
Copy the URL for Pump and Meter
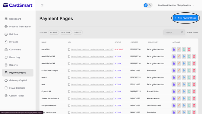click(69, 105)
